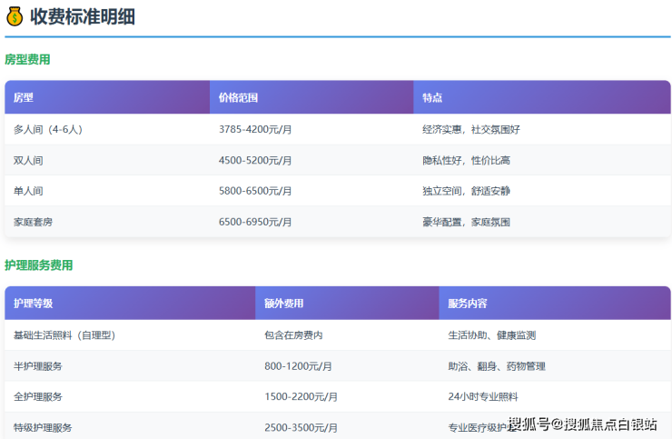Click the money bag icon beside the title
This screenshot has height=439, width=672.
[x=15, y=16]
